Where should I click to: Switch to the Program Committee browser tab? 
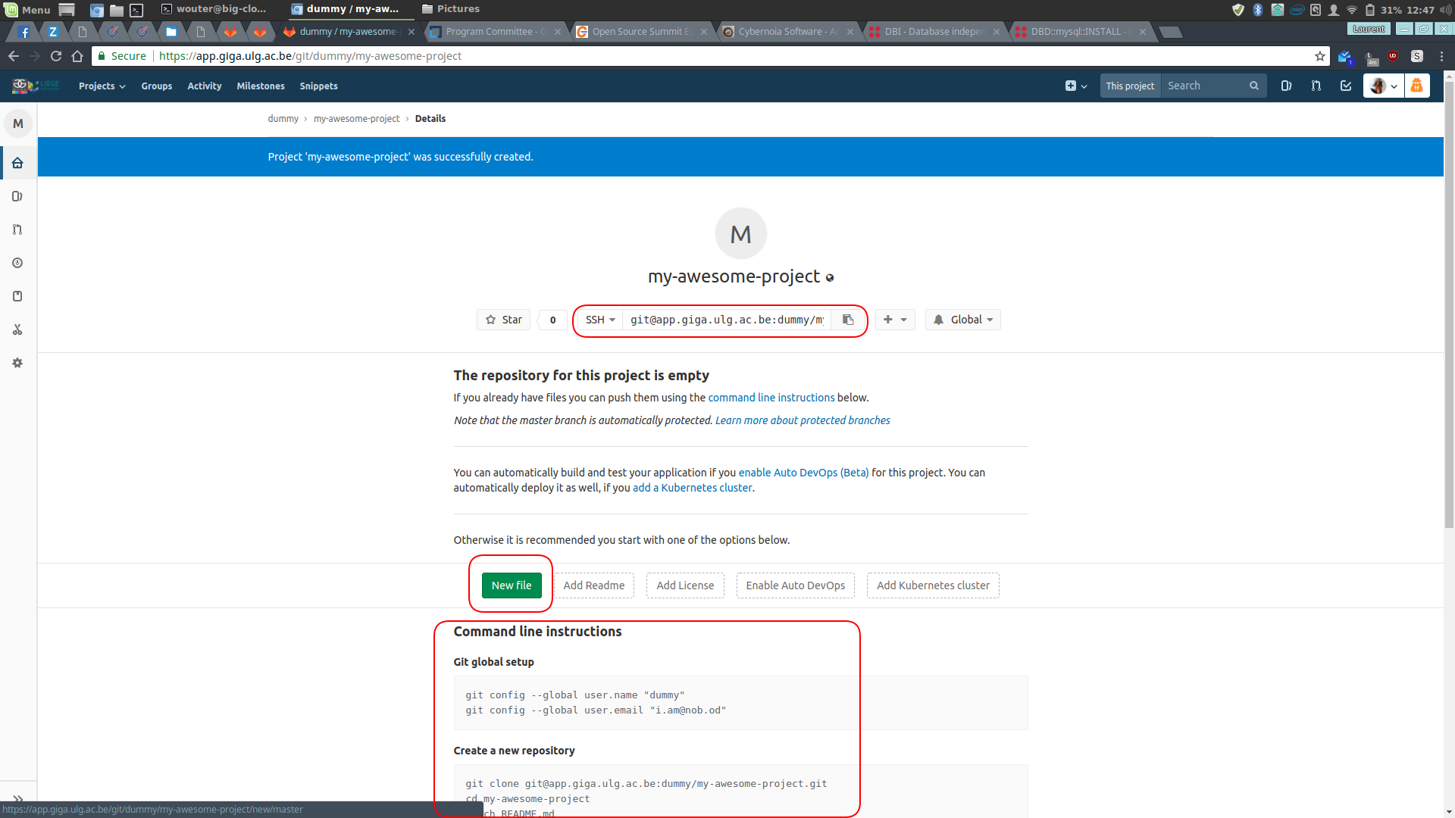point(496,32)
